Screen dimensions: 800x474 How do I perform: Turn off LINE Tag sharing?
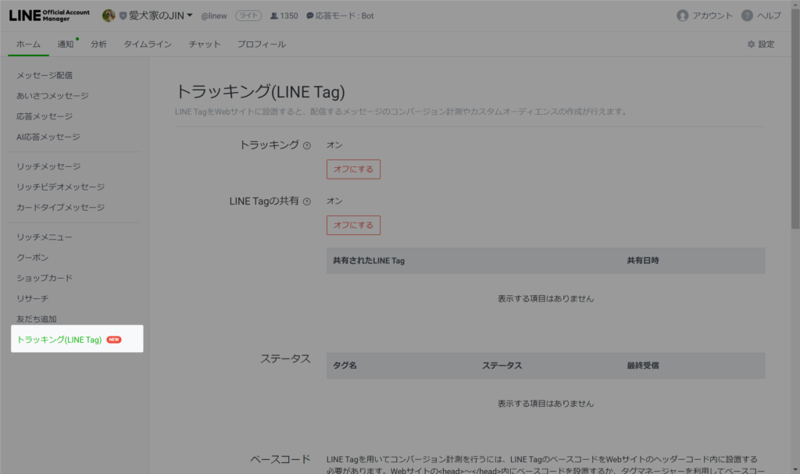tap(353, 226)
